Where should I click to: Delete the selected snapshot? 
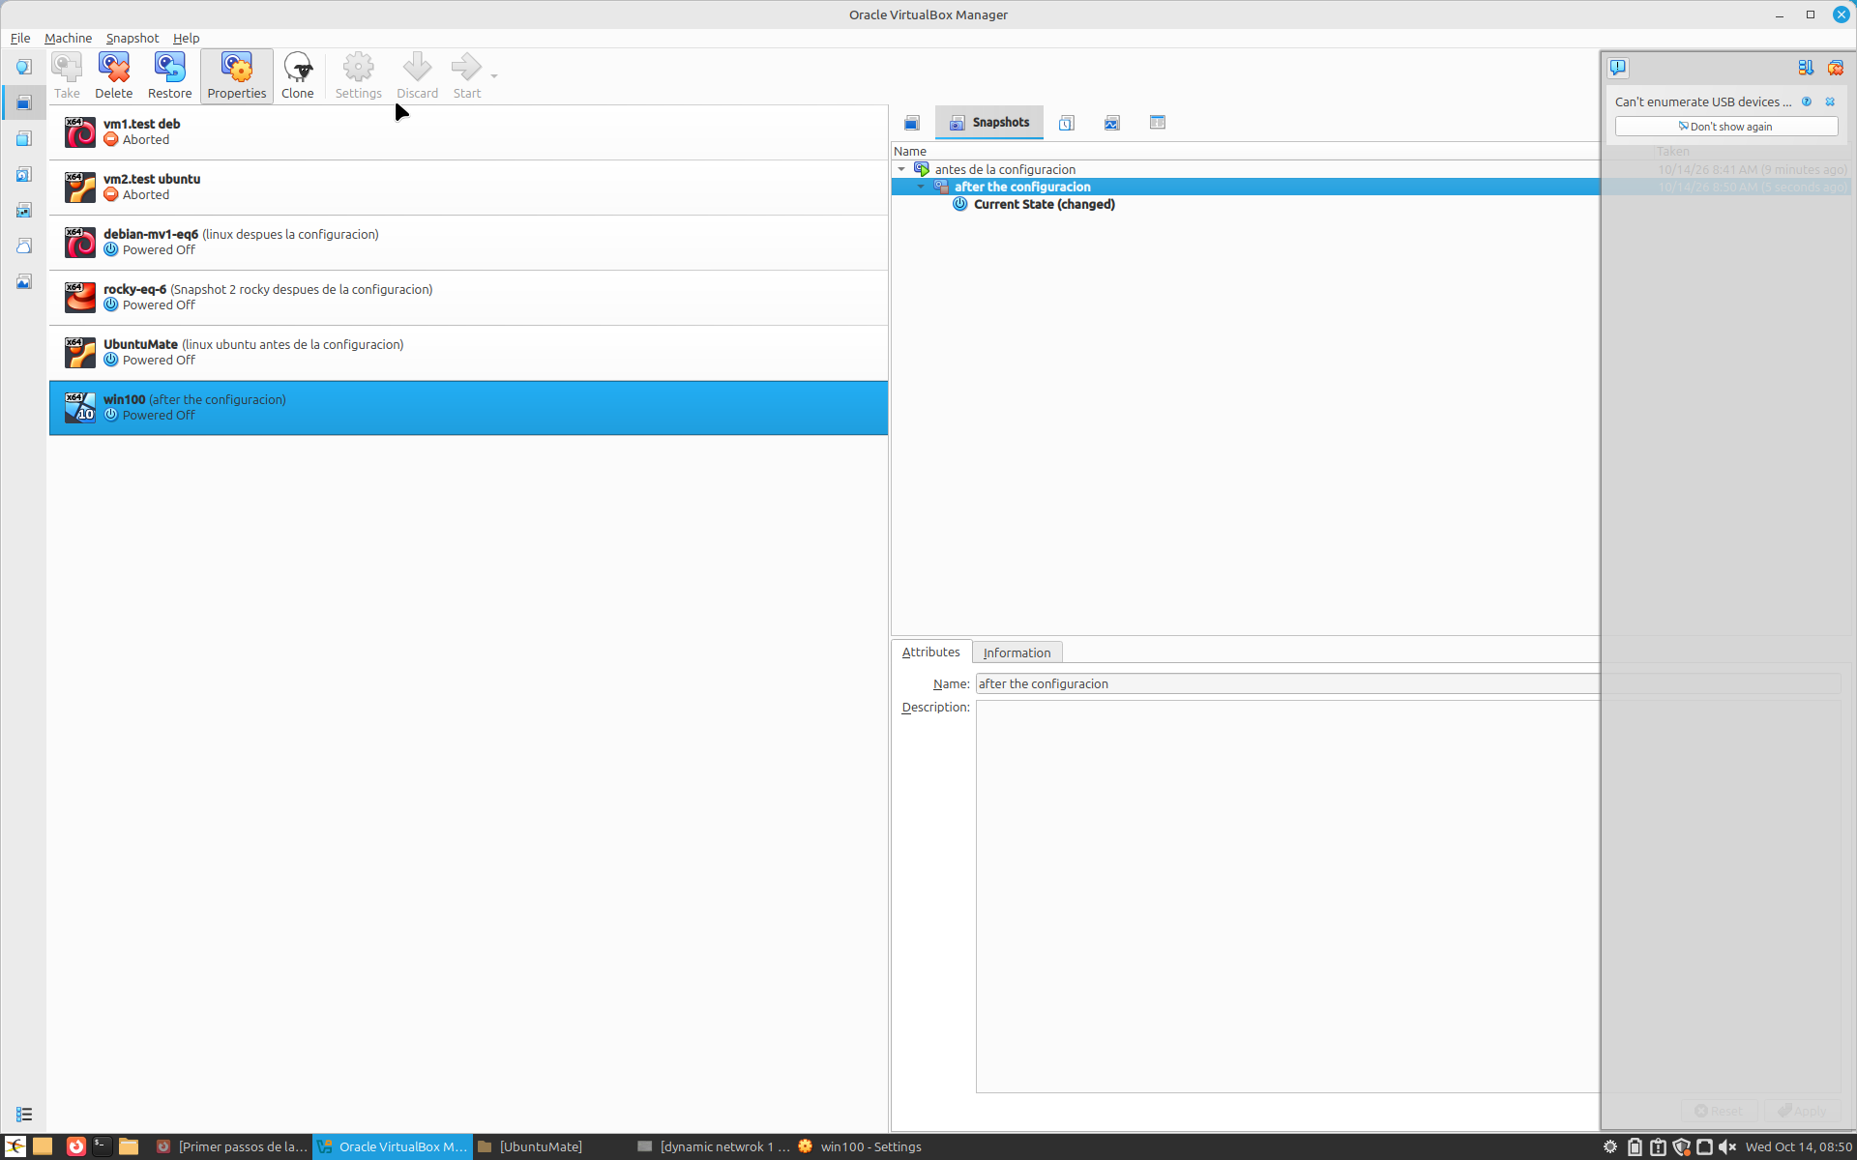click(113, 75)
